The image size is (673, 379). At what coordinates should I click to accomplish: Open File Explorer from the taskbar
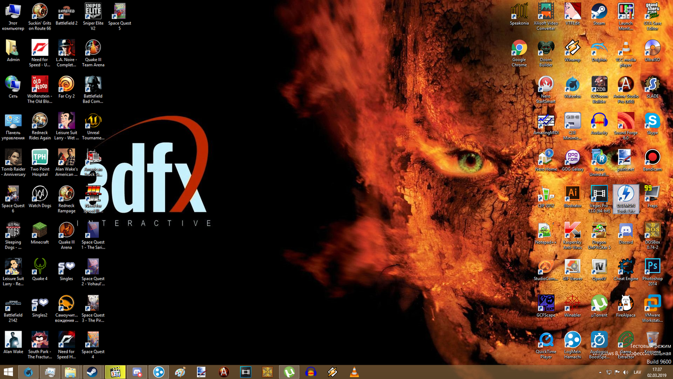click(x=70, y=372)
